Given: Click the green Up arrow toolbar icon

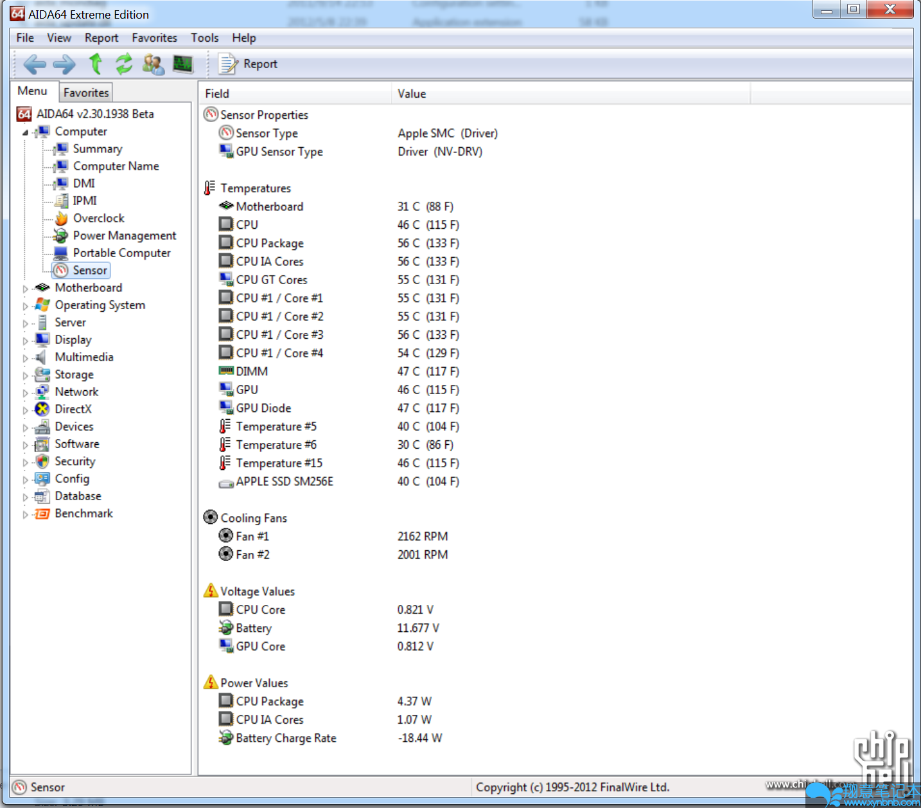Looking at the screenshot, I should [96, 64].
